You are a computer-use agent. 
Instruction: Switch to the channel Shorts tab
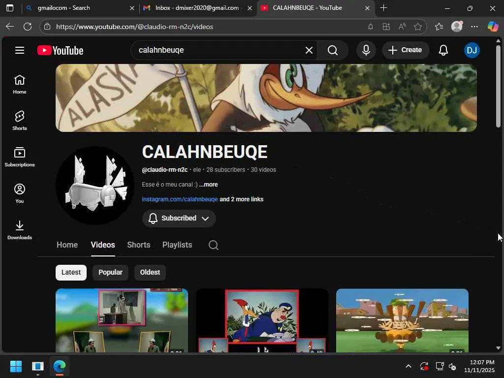139,245
